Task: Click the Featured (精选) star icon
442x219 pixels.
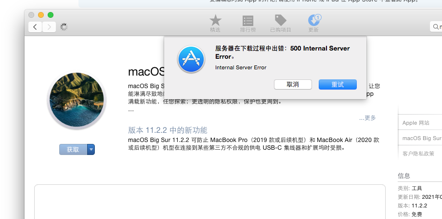Action: coord(215,21)
